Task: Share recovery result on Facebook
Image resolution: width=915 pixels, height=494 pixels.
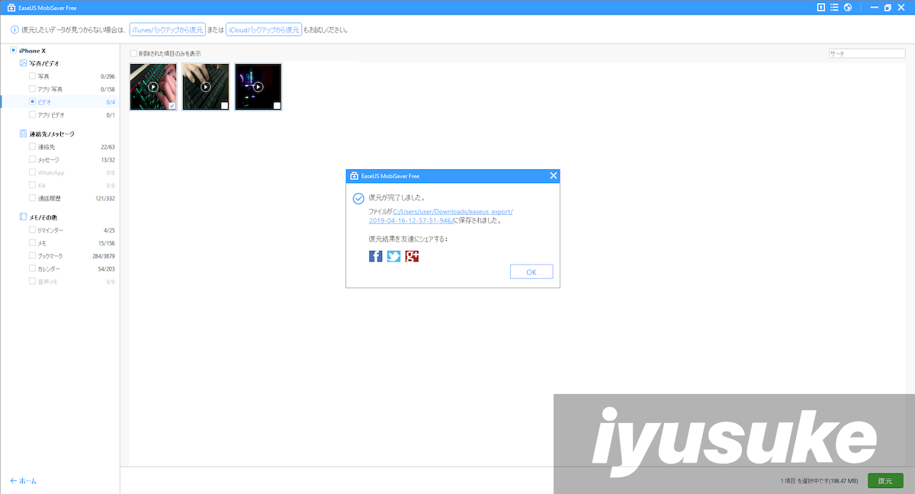Action: click(x=375, y=256)
